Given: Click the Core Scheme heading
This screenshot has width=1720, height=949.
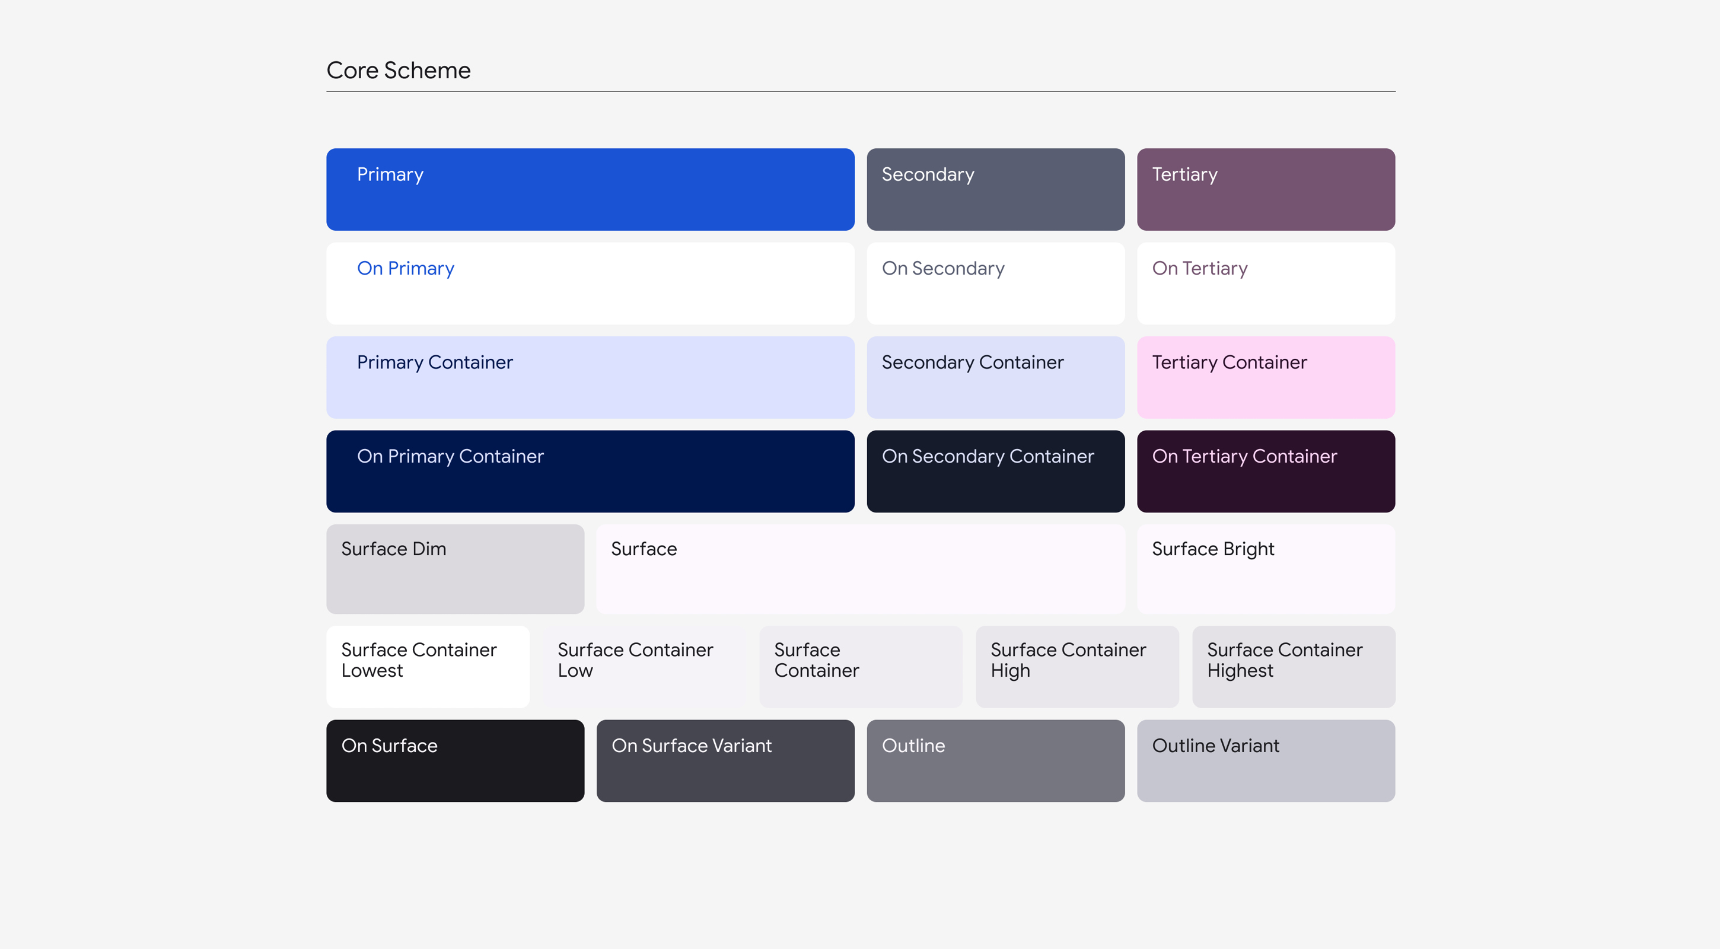Looking at the screenshot, I should 398,70.
